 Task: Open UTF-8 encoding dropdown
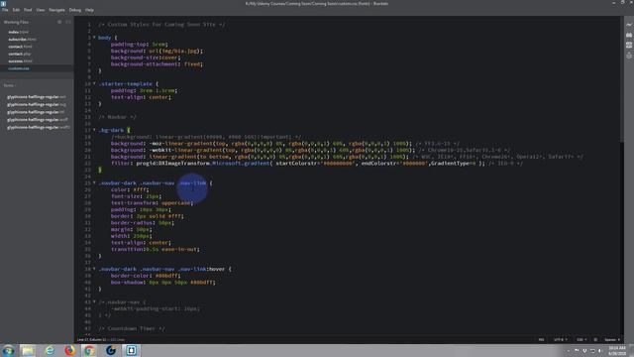561,339
